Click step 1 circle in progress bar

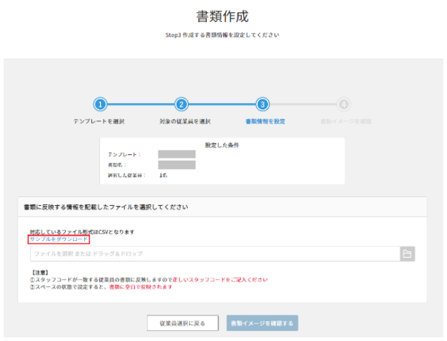(x=101, y=105)
